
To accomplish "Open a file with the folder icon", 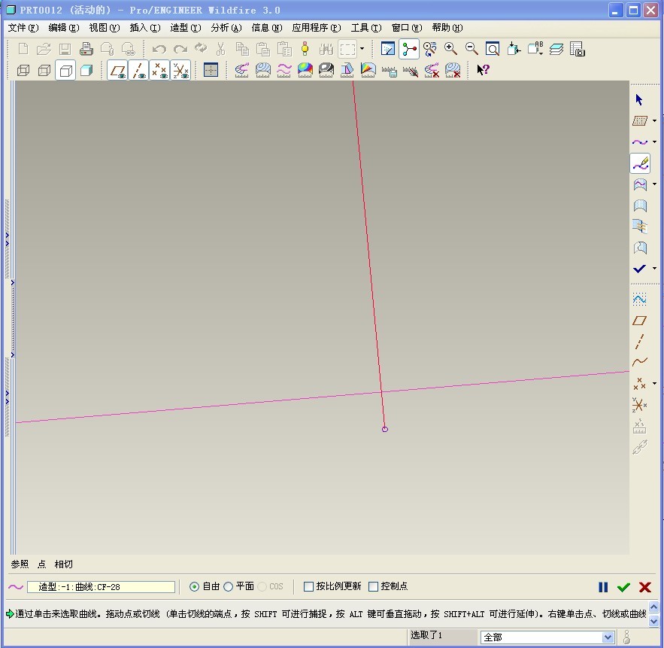I will [44, 49].
